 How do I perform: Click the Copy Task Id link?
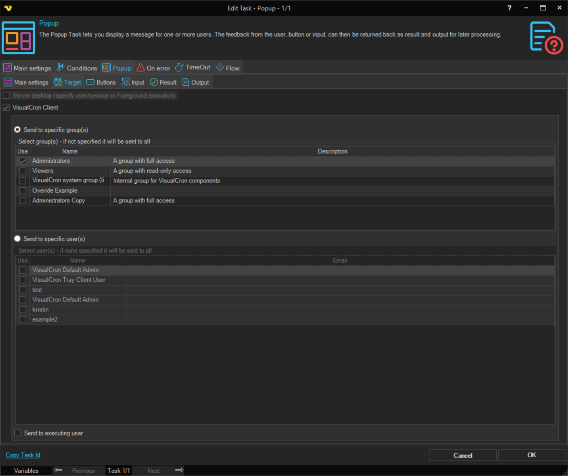[23, 455]
